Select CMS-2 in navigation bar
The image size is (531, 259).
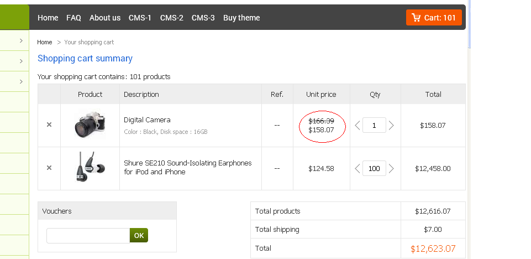tap(172, 18)
